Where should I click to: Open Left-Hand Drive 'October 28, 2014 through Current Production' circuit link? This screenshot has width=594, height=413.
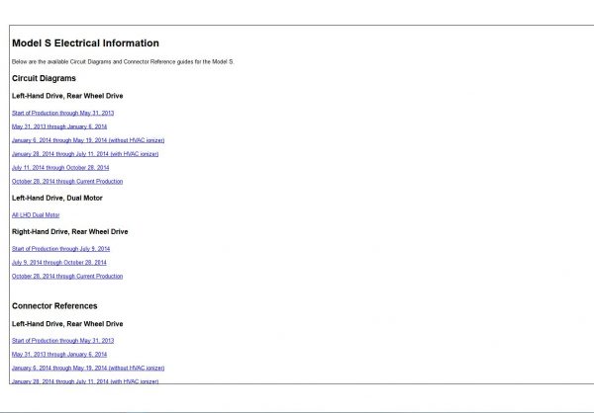coord(67,182)
